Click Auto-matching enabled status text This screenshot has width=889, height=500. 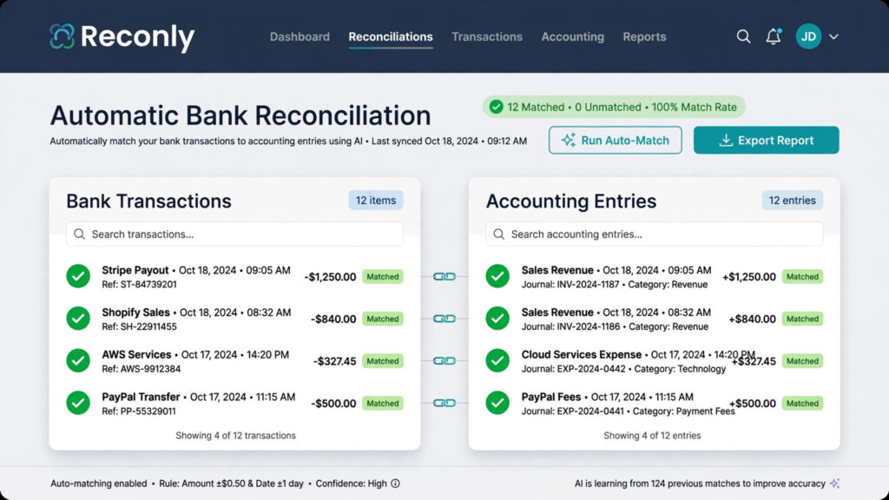[99, 484]
